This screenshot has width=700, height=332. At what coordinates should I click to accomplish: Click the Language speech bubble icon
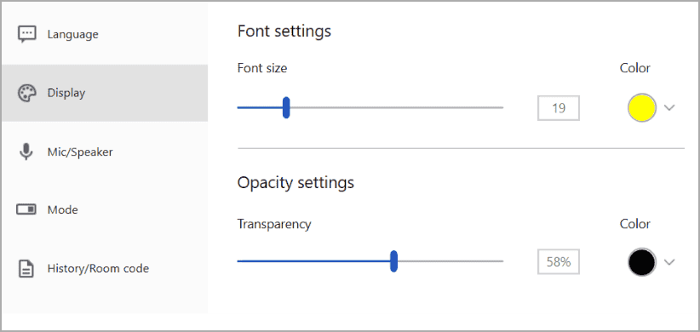(x=26, y=34)
